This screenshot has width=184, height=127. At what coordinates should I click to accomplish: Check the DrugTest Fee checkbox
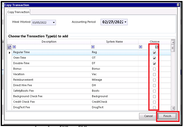coord(155,107)
